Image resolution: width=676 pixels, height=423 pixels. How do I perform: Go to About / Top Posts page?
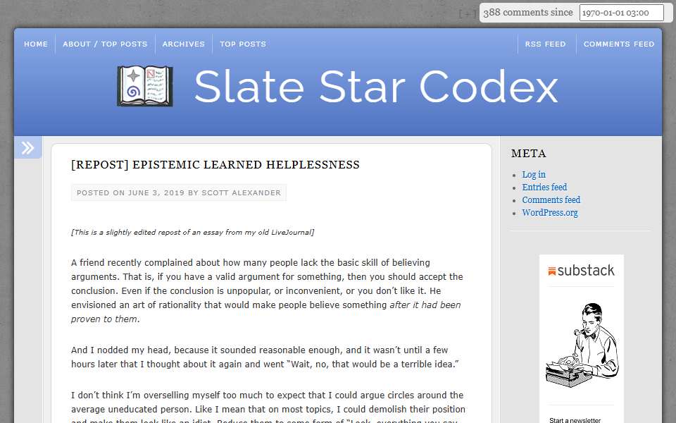coord(105,44)
